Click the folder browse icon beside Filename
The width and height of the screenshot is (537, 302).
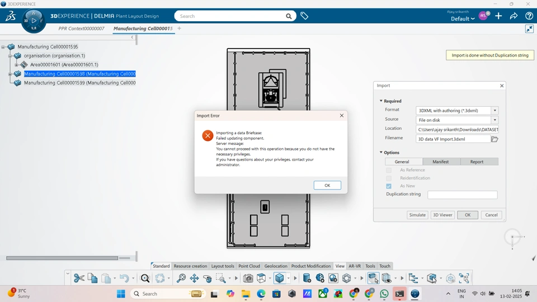point(494,139)
